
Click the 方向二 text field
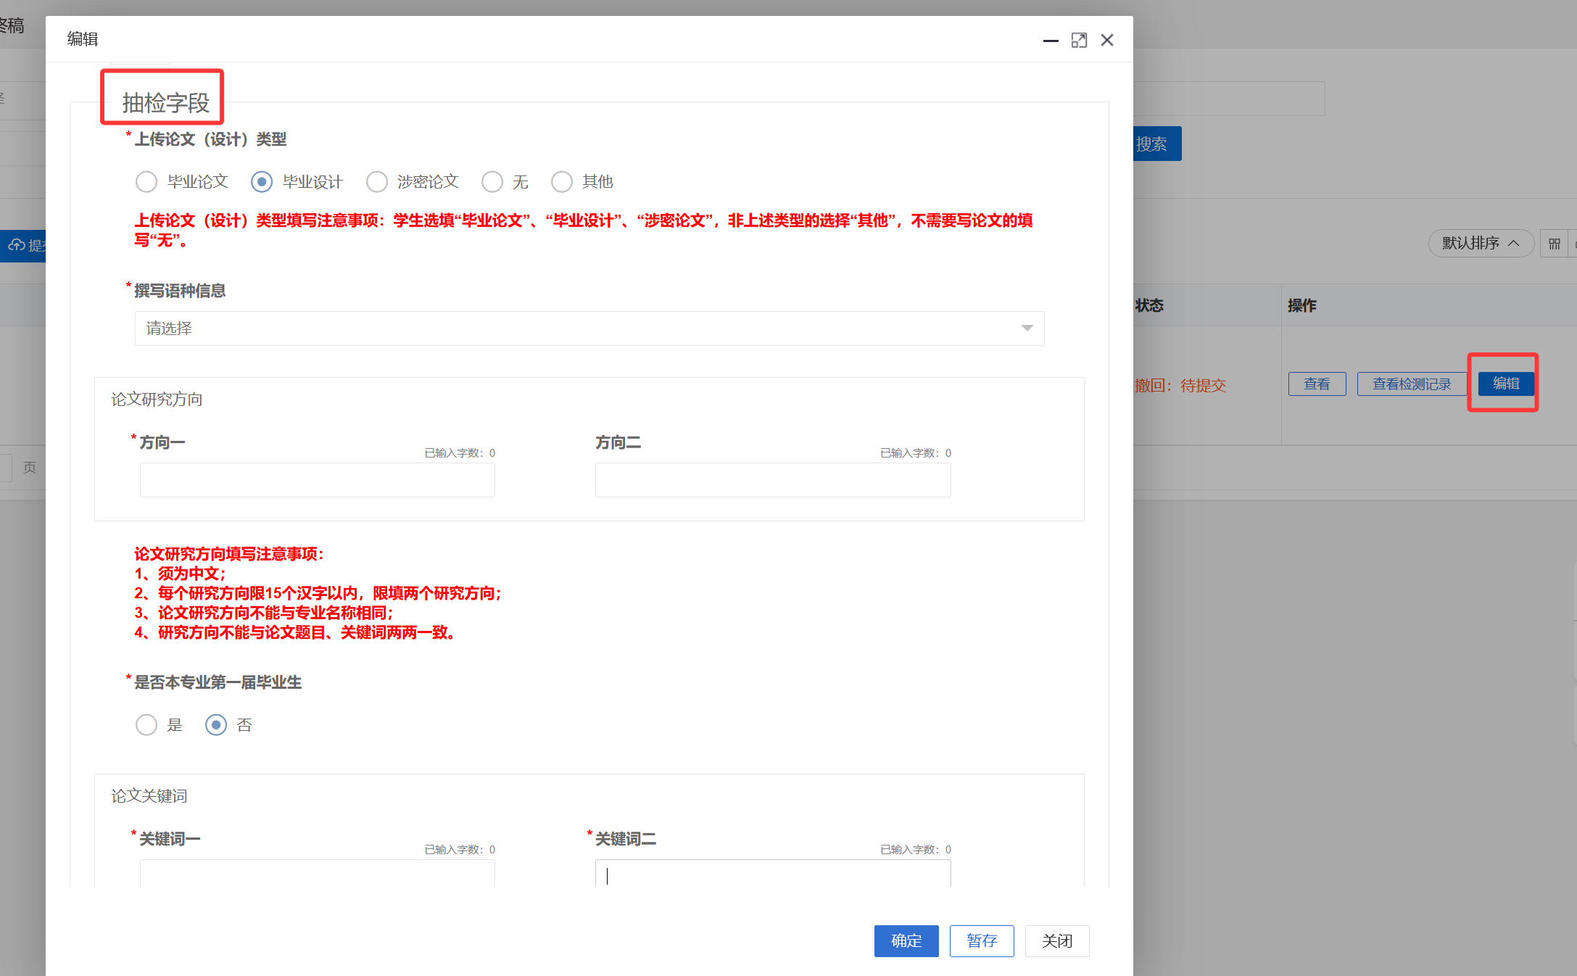coord(772,480)
